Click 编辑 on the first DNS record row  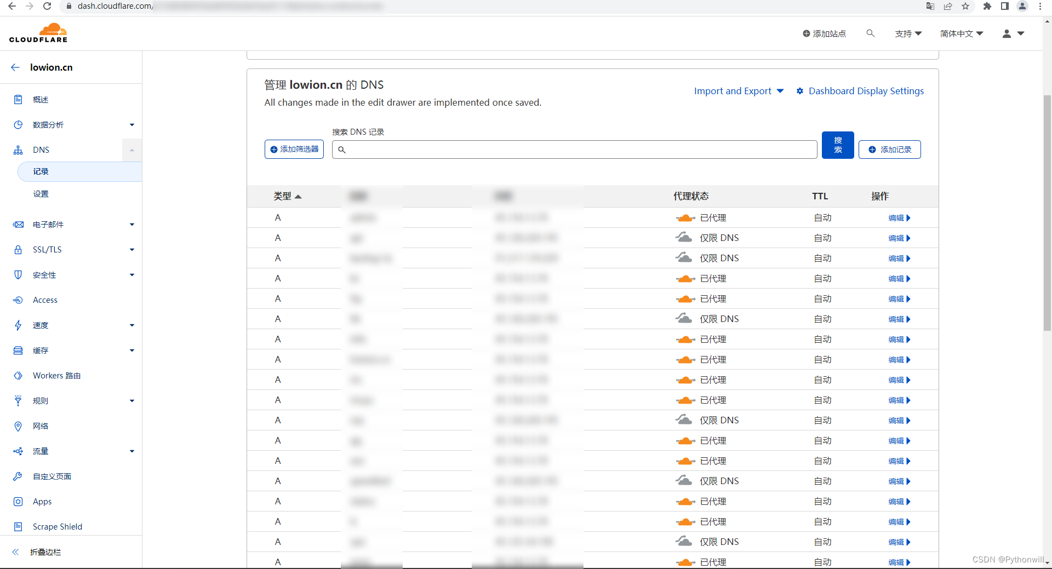pyautogui.click(x=899, y=218)
